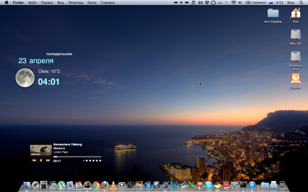308x192 pixels.
Task: Click the Meteora album art thumbnail
Action: [41, 150]
